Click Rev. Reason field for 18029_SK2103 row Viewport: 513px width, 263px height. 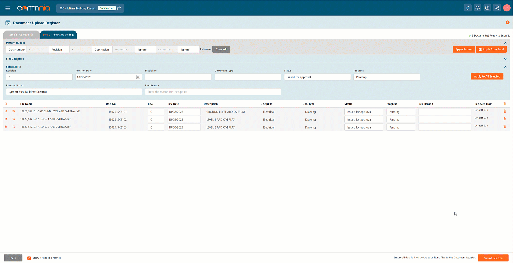tap(445, 127)
